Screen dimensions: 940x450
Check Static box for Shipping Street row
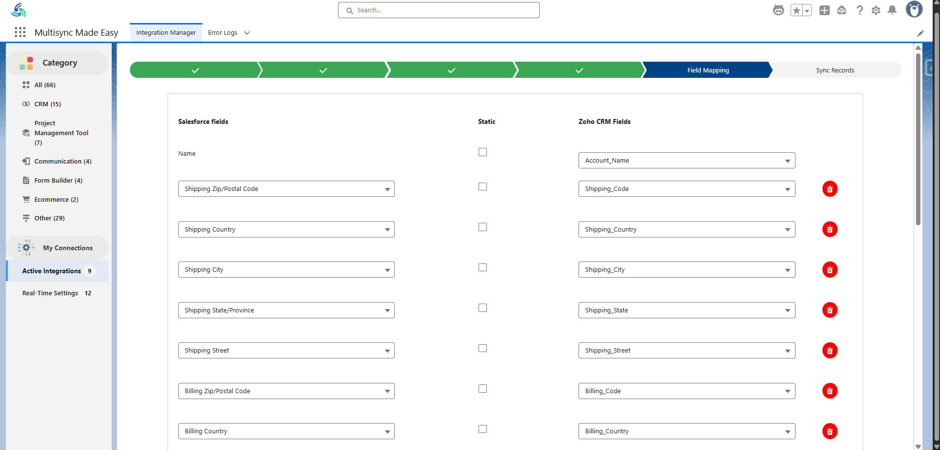[x=482, y=348]
